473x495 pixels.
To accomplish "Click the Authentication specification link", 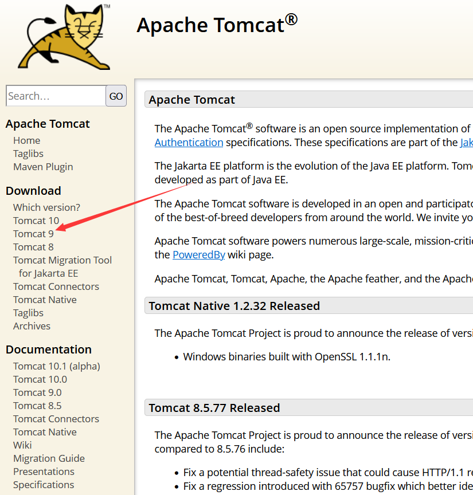I will [x=189, y=142].
